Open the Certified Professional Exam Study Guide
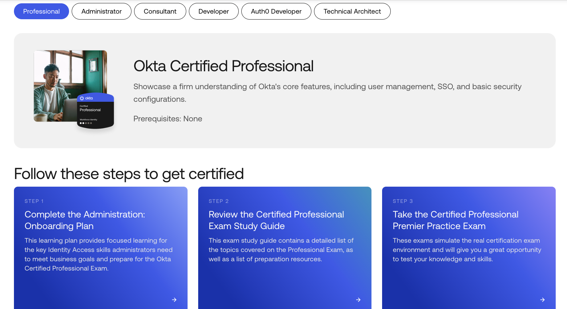Screen dimensions: 567x309 [x=276, y=220]
